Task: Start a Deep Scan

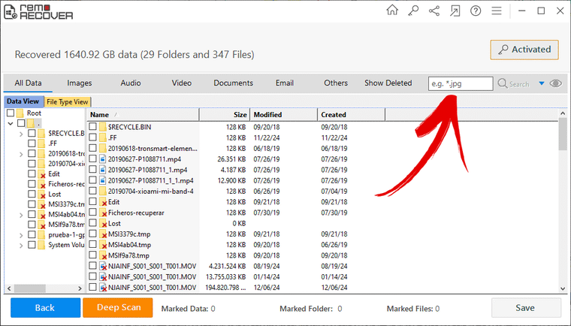Action: 117,307
